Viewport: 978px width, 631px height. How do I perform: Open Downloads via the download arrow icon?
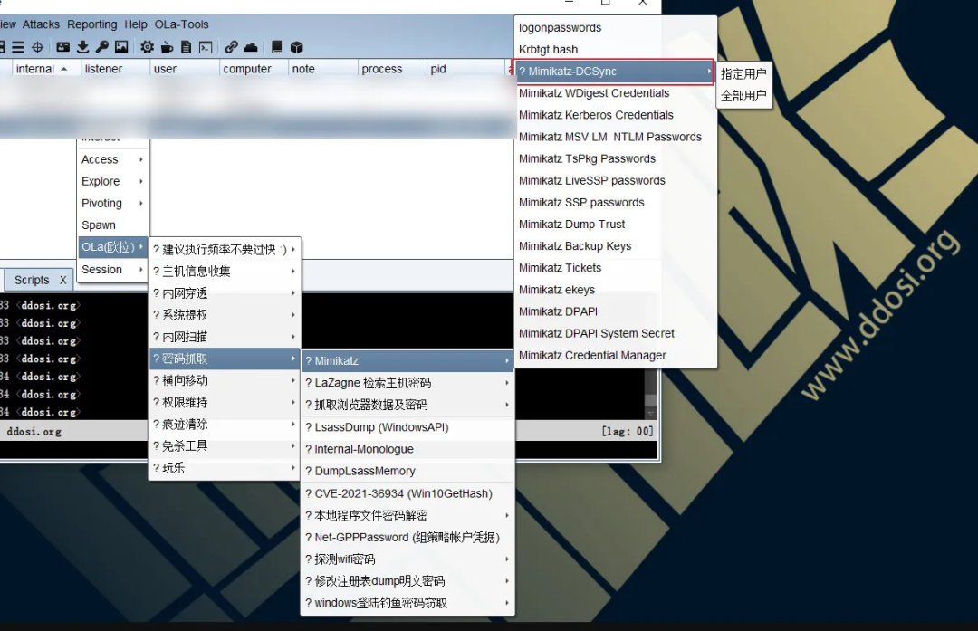pyautogui.click(x=82, y=47)
